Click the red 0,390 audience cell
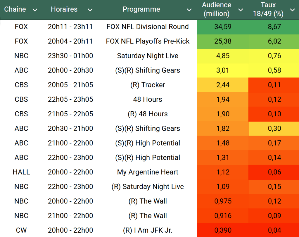The height and width of the screenshot is (237, 299). coord(223,230)
